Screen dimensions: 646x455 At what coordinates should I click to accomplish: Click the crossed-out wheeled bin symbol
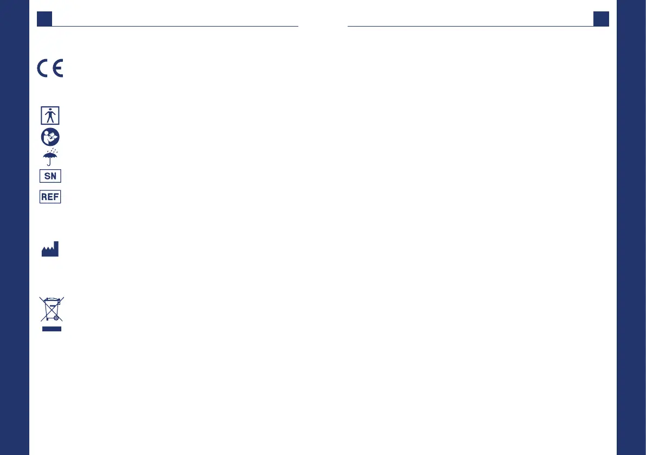coord(50,309)
